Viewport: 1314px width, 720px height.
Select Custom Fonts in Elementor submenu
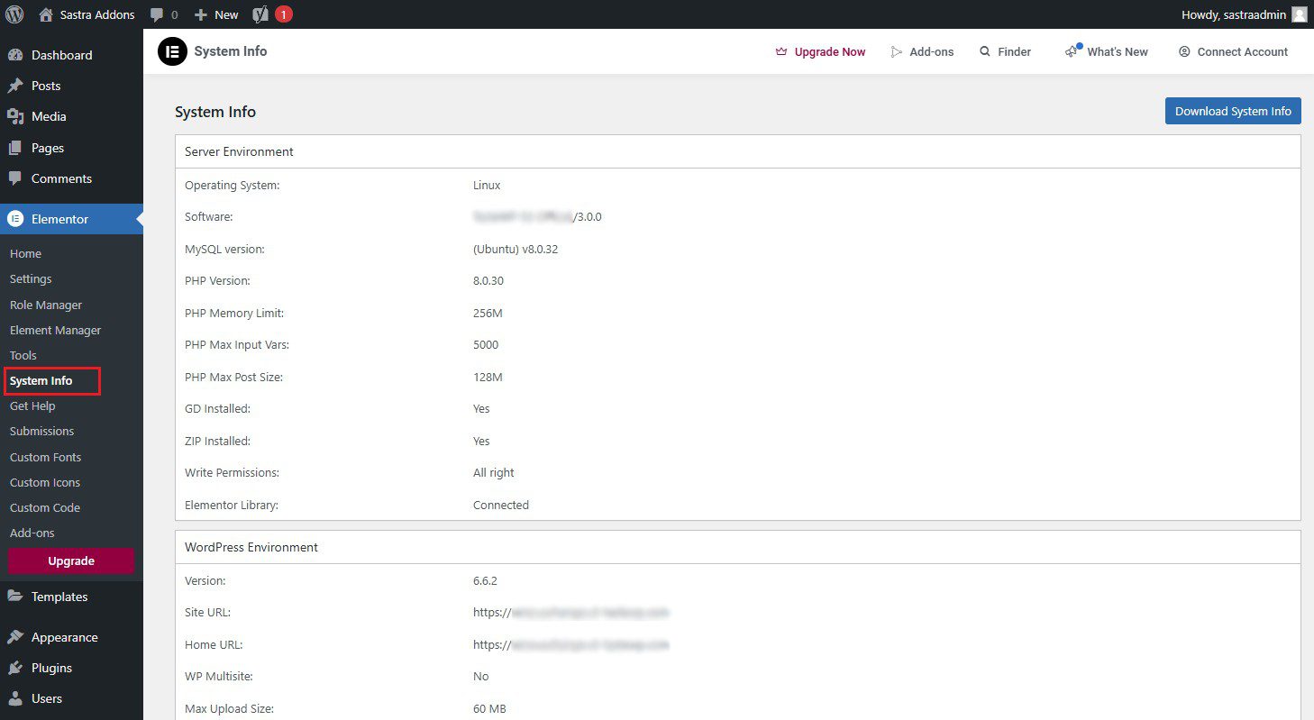click(x=45, y=457)
